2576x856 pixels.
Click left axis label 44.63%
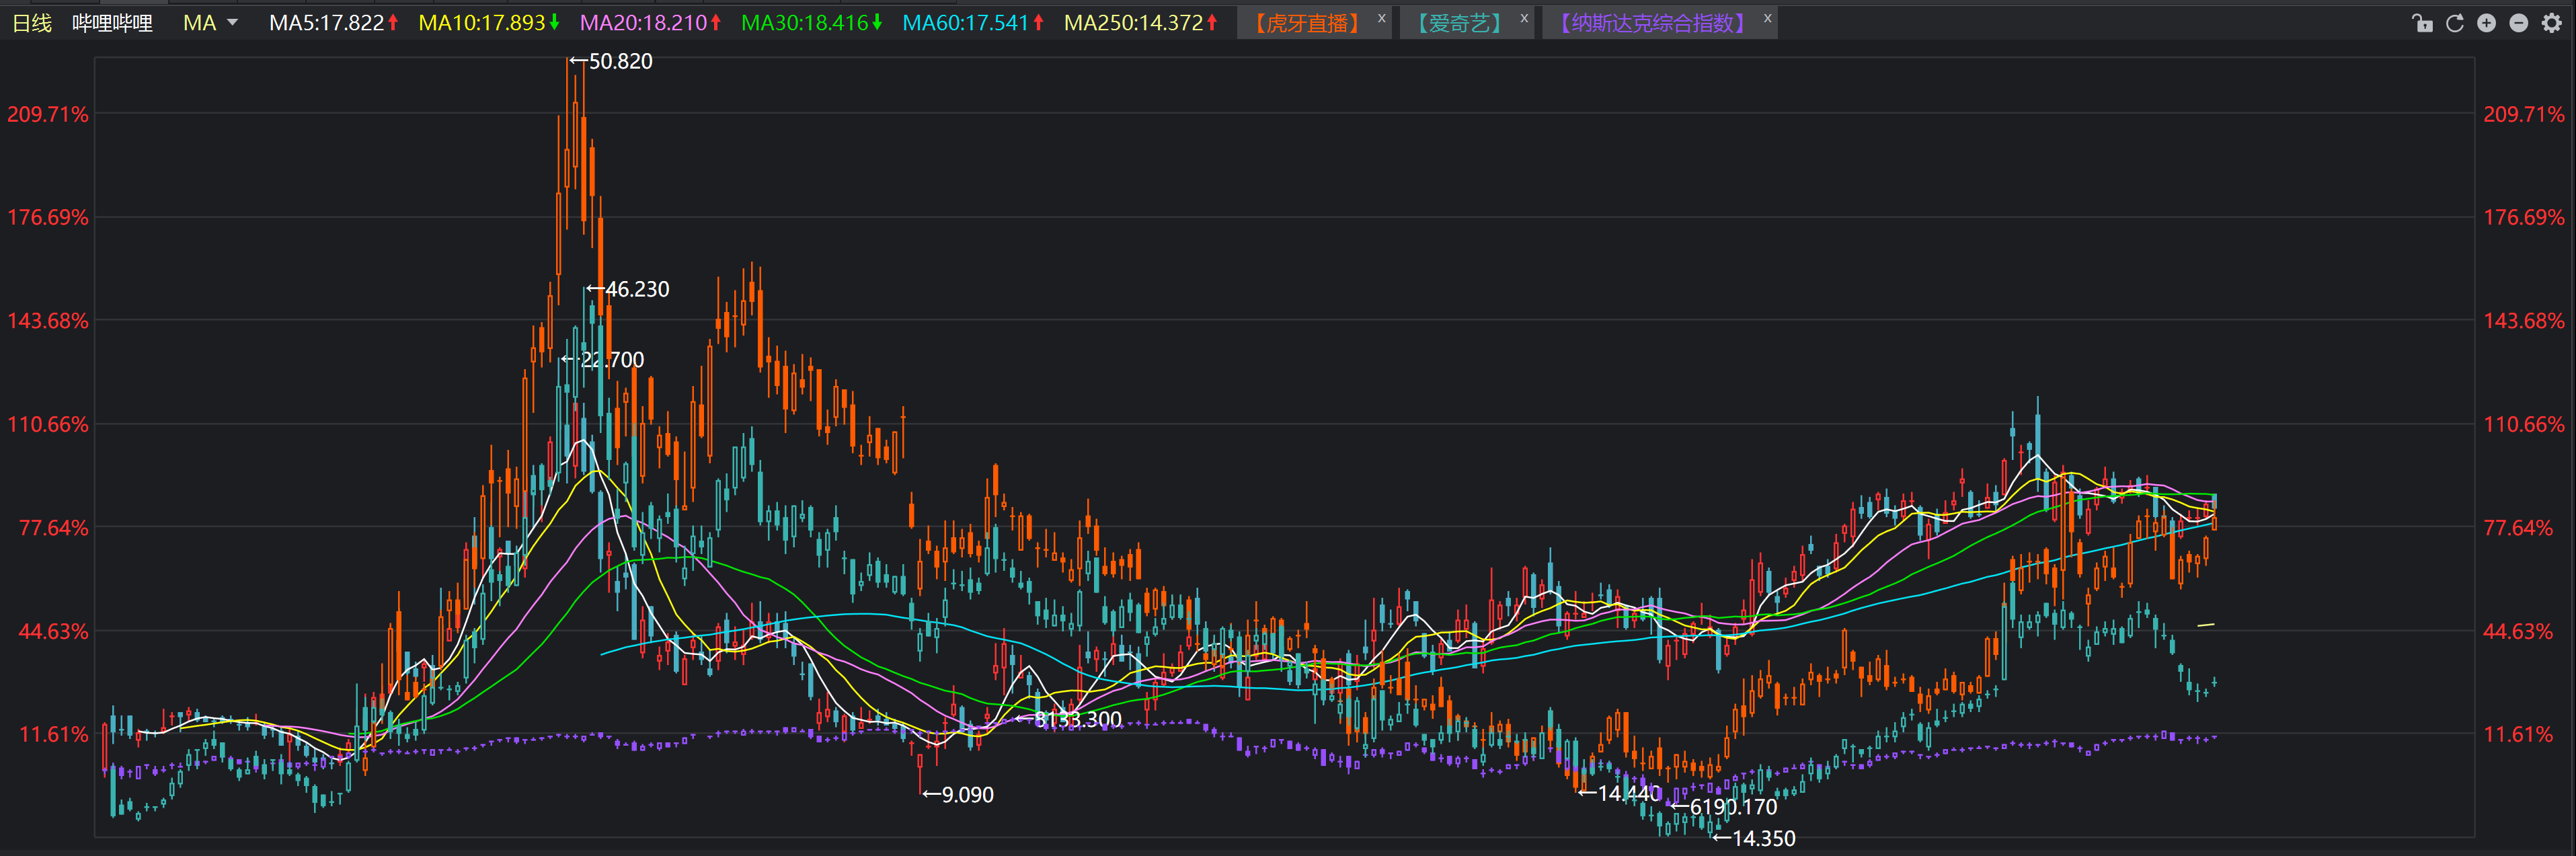point(54,631)
